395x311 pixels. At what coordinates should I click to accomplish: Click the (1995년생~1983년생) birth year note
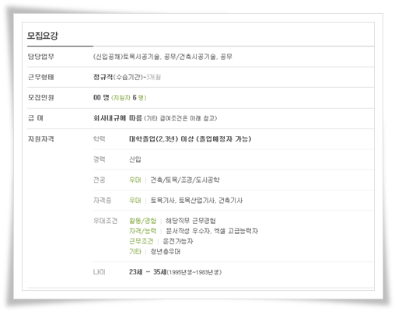click(194, 272)
